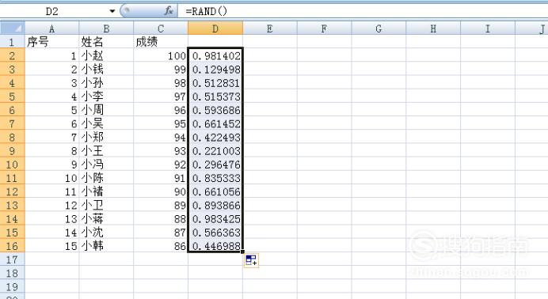The height and width of the screenshot is (299, 548).
Task: Select column B header
Action: point(106,28)
